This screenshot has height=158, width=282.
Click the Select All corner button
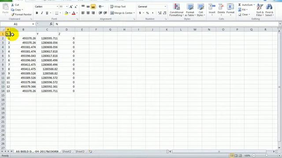3,29
